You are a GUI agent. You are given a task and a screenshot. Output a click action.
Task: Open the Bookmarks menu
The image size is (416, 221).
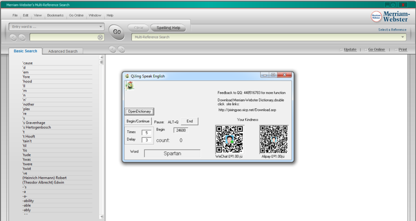55,15
